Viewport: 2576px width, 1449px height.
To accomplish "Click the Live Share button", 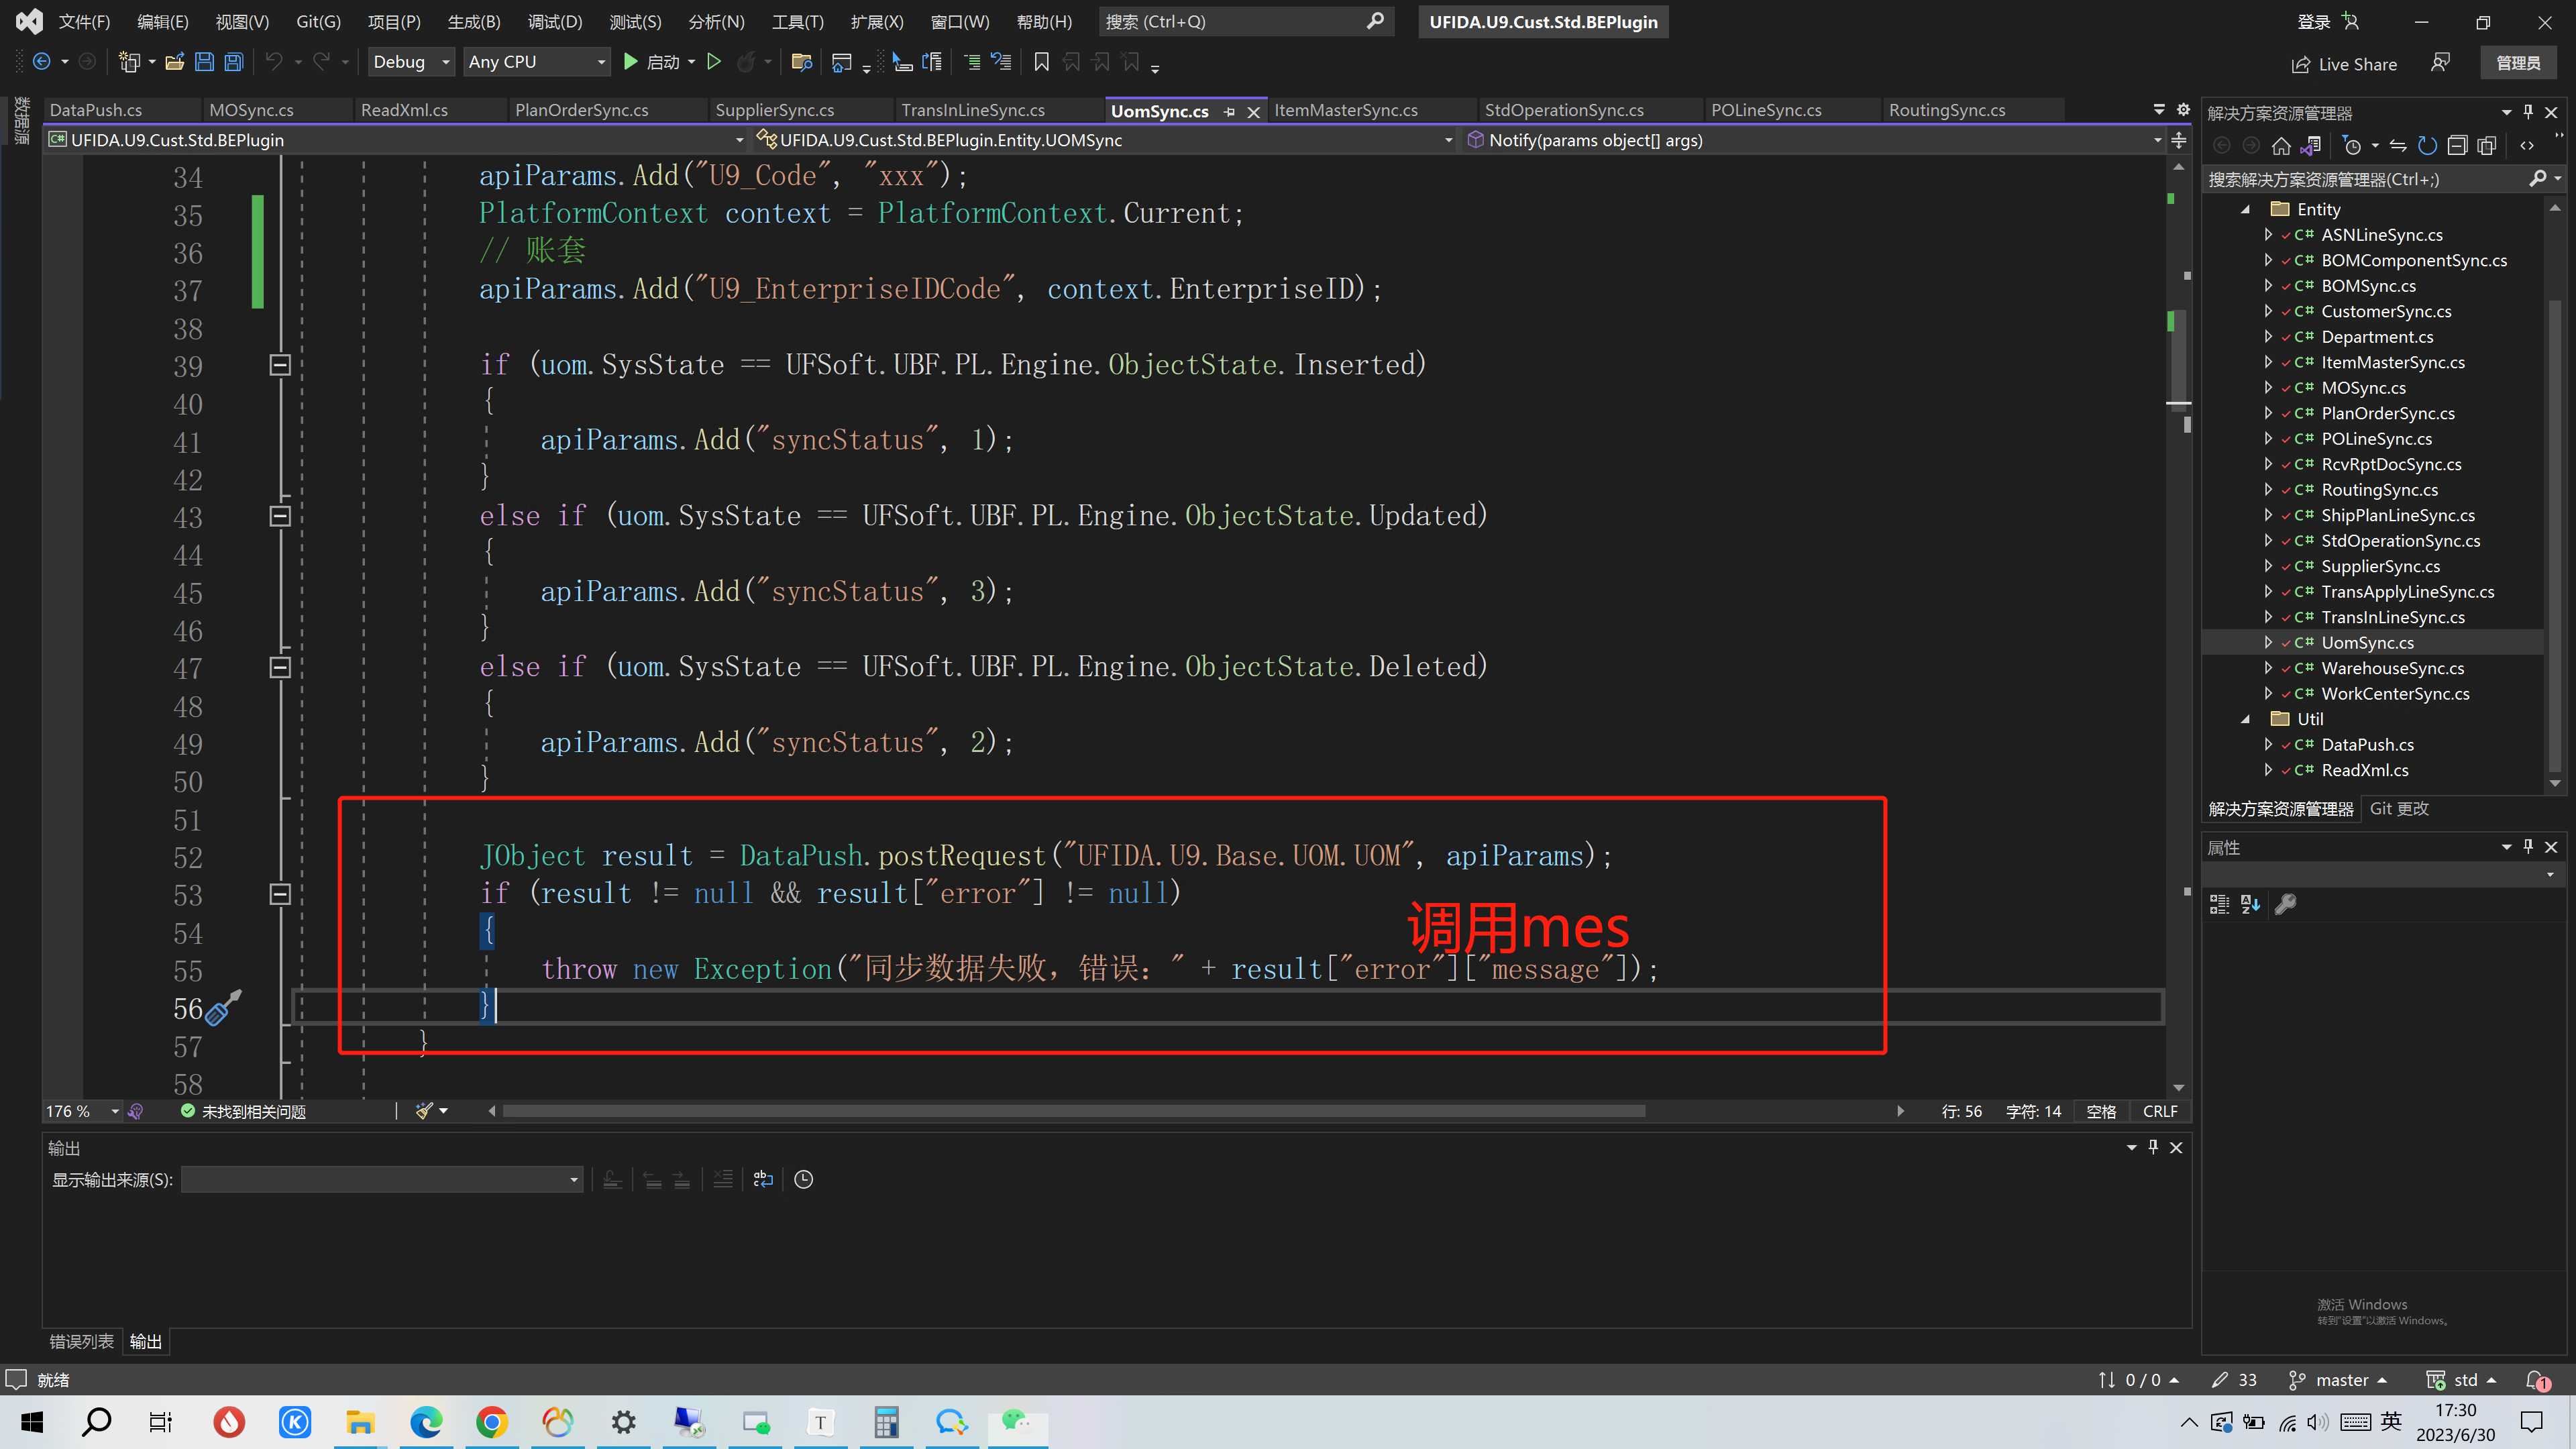I will (x=2344, y=64).
